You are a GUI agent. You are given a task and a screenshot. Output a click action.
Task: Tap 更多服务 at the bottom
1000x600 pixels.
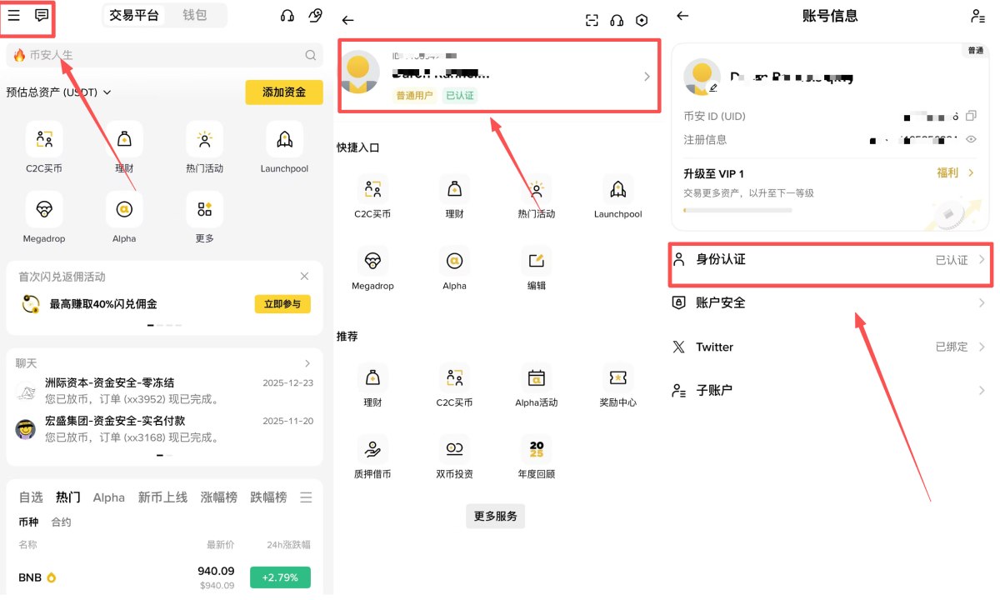pos(495,515)
